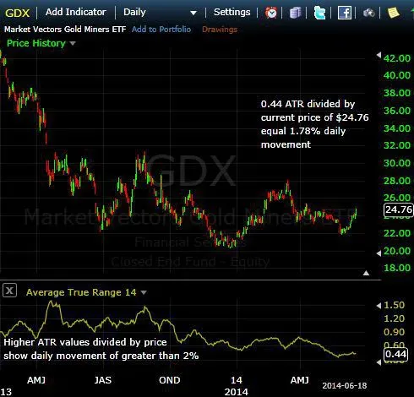414x397 pixels.
Task: Click the 30.00 price axis label
Action: click(397, 163)
